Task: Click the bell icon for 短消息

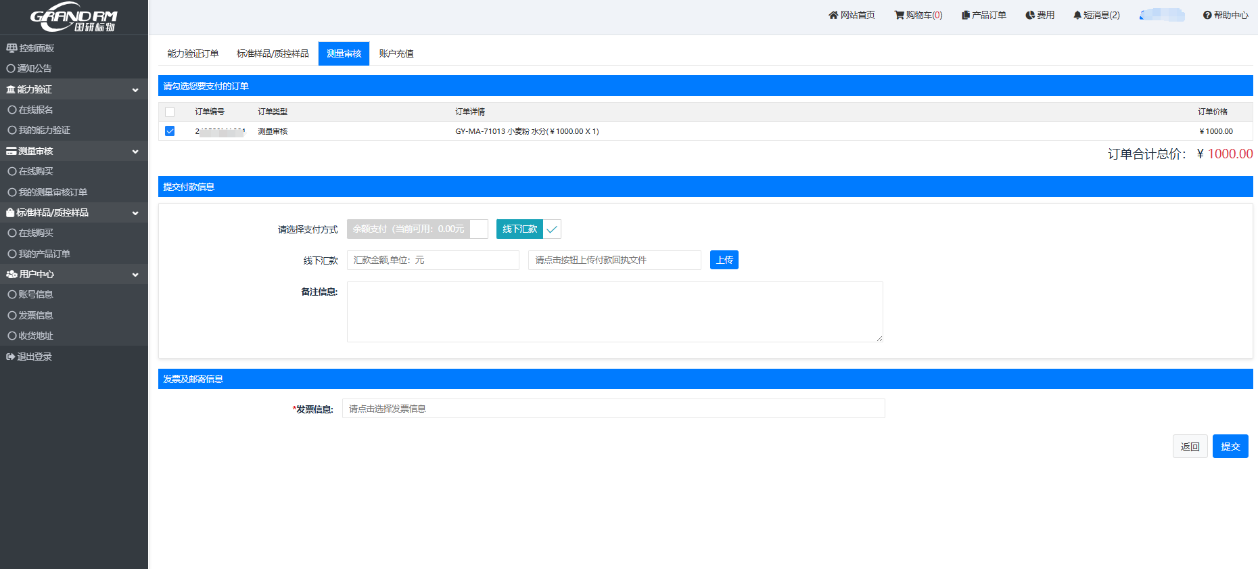Action: pos(1077,15)
